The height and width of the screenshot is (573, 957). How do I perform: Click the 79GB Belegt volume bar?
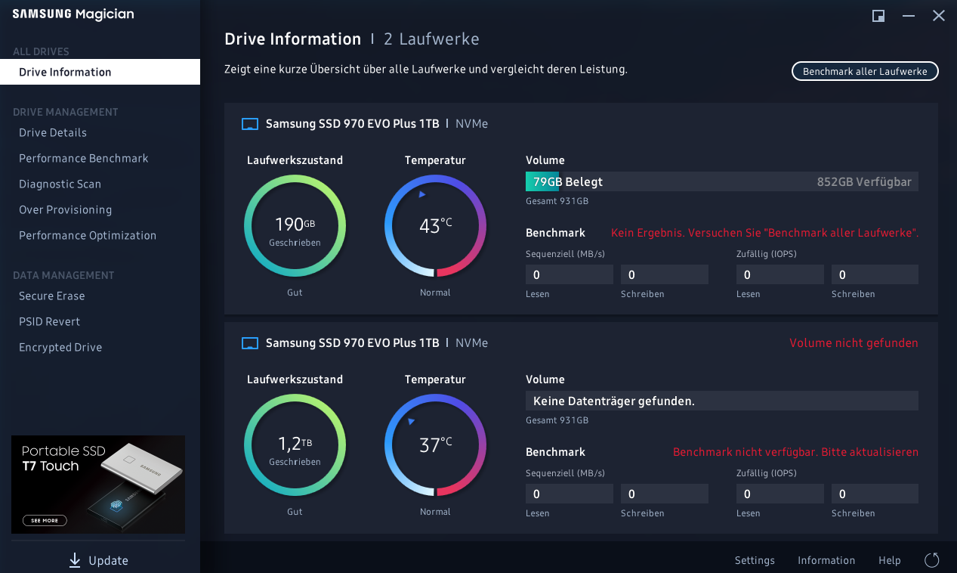coord(722,181)
